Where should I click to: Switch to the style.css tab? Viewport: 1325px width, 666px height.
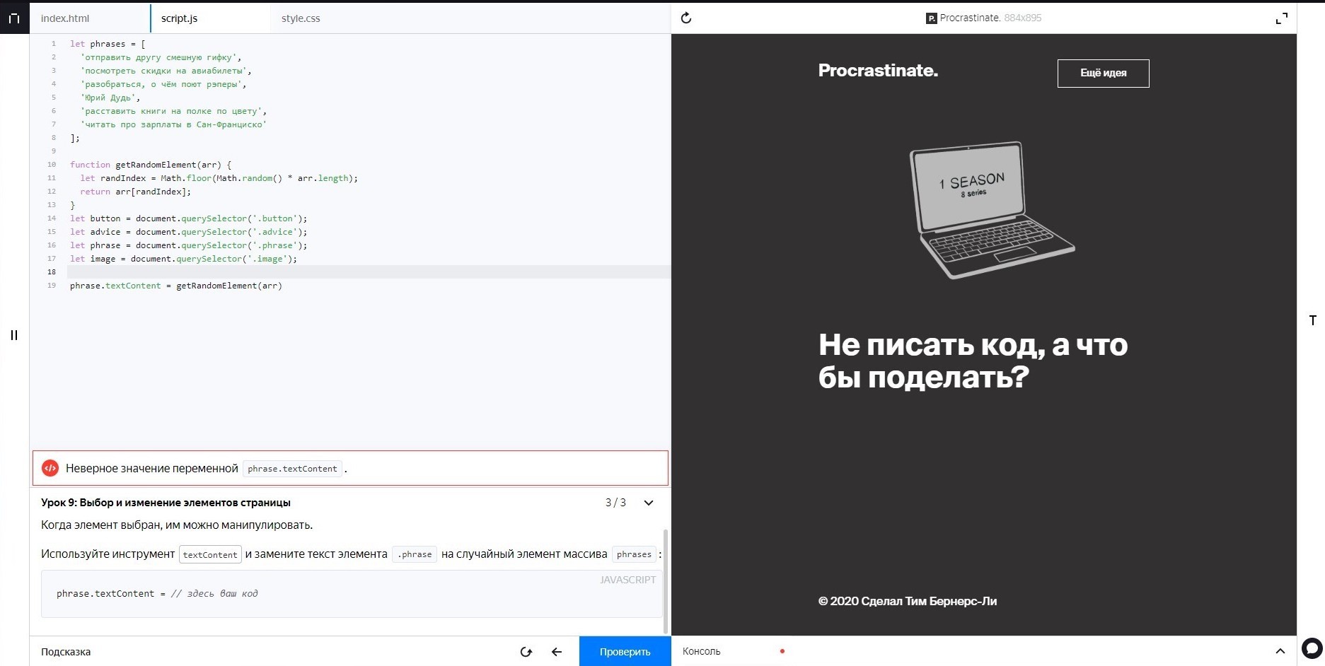(x=301, y=18)
